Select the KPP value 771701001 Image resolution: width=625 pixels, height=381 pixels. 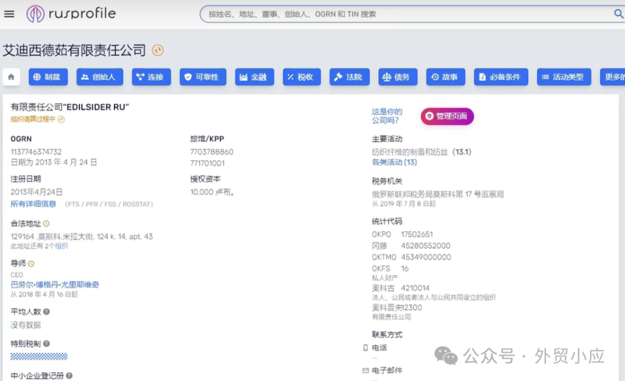pyautogui.click(x=207, y=163)
